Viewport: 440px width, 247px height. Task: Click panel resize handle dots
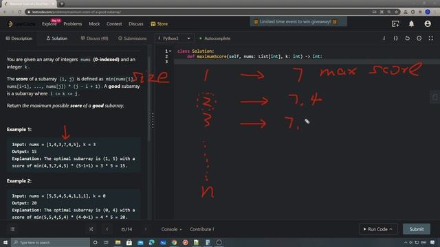[153, 121]
